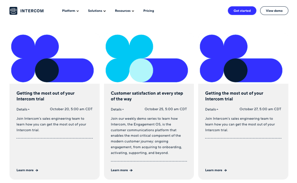Click the Get started button
Image resolution: width=297 pixels, height=183 pixels.
(x=242, y=10)
